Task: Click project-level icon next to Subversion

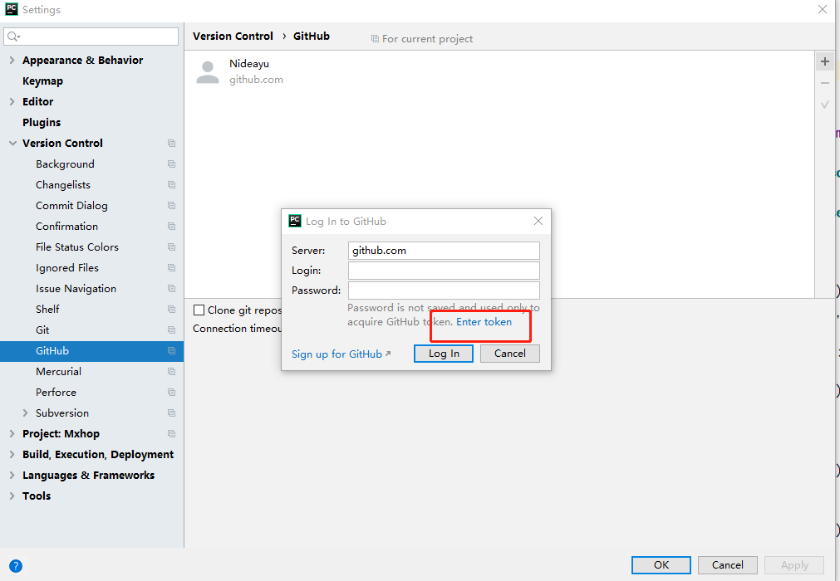Action: coord(171,413)
